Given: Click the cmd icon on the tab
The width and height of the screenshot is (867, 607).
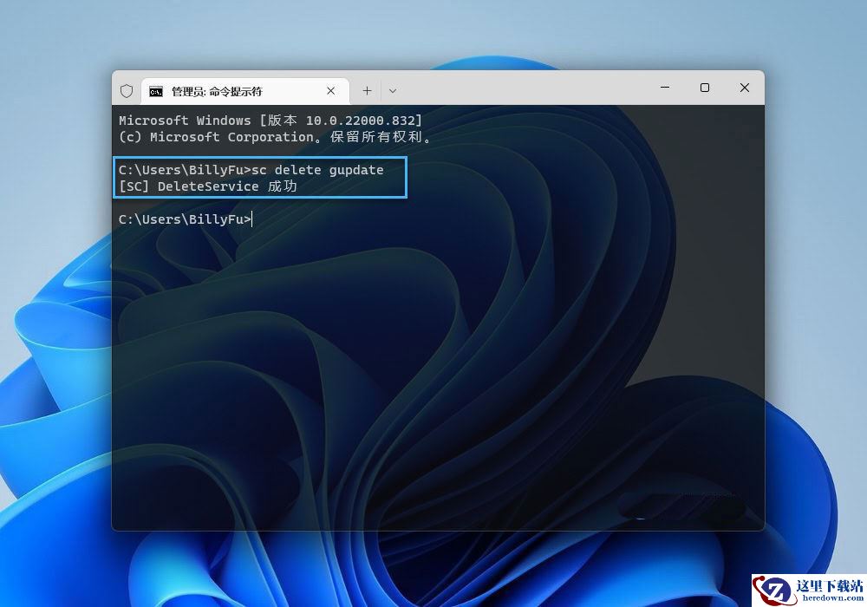Looking at the screenshot, I should tap(156, 91).
